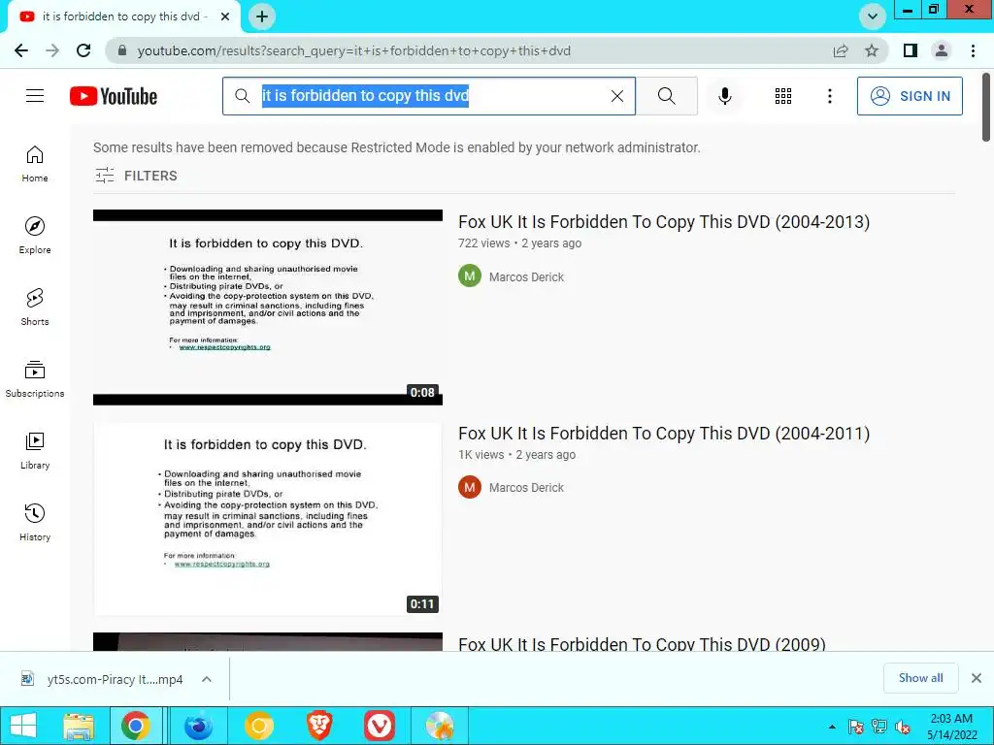Open File Explorer from taskbar
994x745 pixels.
click(80, 726)
